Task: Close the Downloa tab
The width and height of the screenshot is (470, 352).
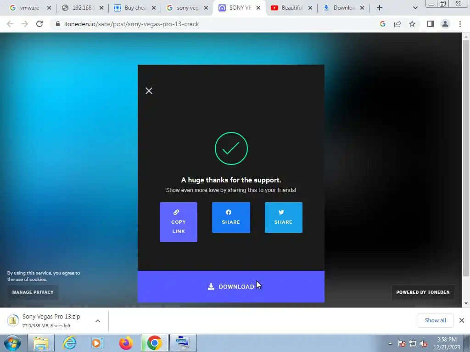Action: pos(362,8)
